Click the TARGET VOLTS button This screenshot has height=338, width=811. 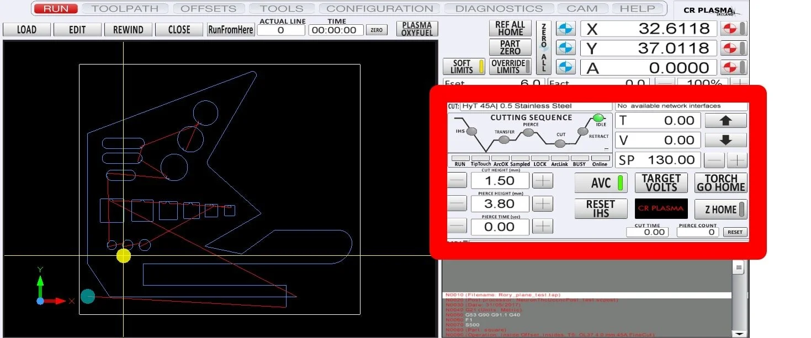tap(661, 183)
